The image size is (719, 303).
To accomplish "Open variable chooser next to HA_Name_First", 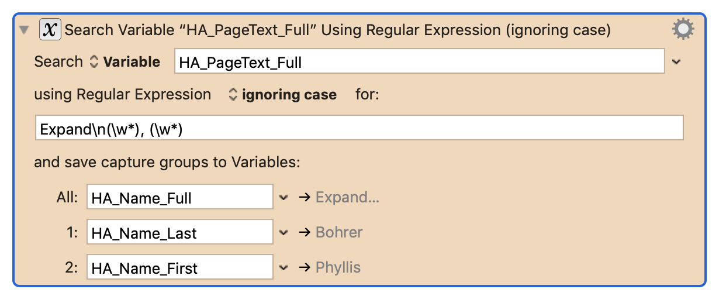I will 284,268.
